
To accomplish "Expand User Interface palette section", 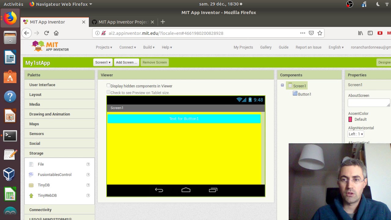I will coord(60,85).
